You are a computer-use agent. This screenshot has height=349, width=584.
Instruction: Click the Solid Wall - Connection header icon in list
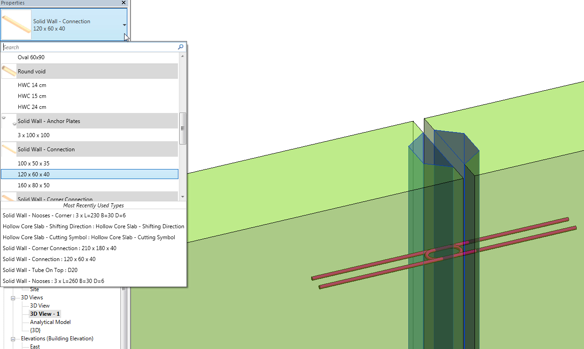coord(9,149)
